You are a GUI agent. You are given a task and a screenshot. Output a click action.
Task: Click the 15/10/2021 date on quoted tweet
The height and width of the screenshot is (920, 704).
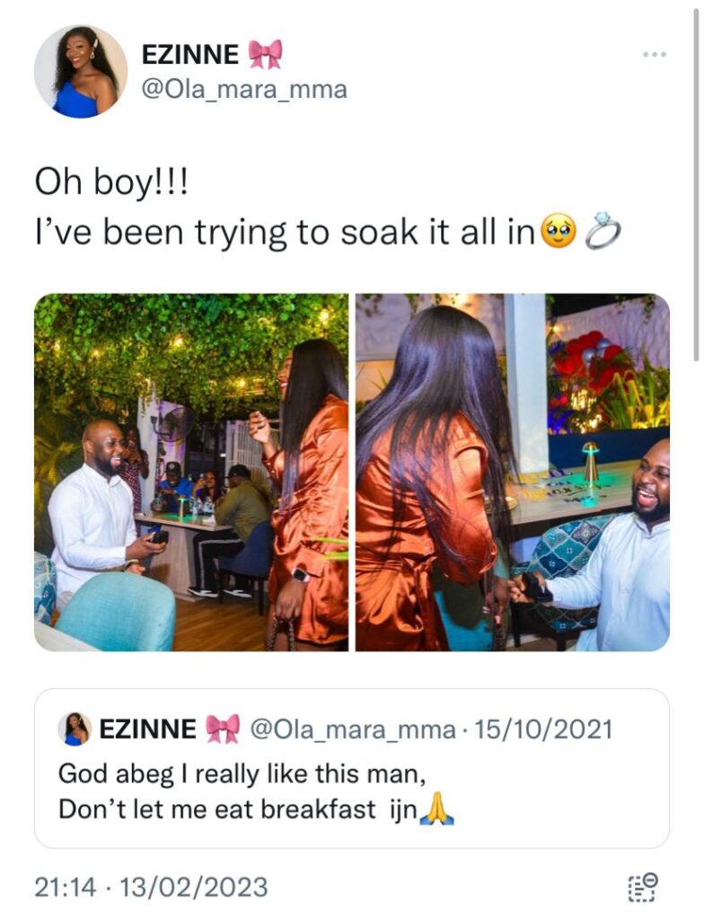coord(543,730)
